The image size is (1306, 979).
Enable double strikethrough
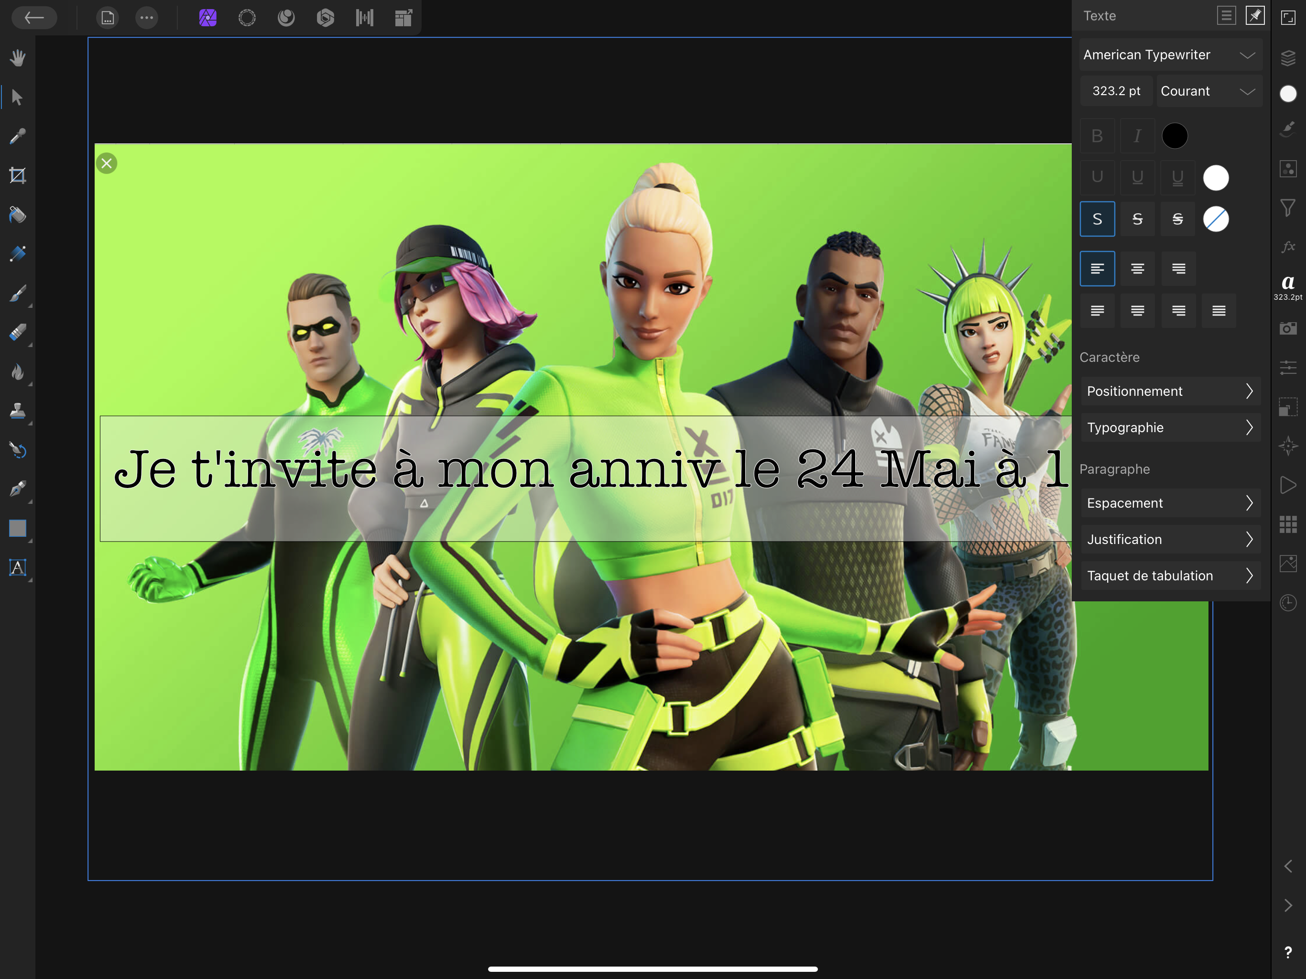tap(1177, 219)
